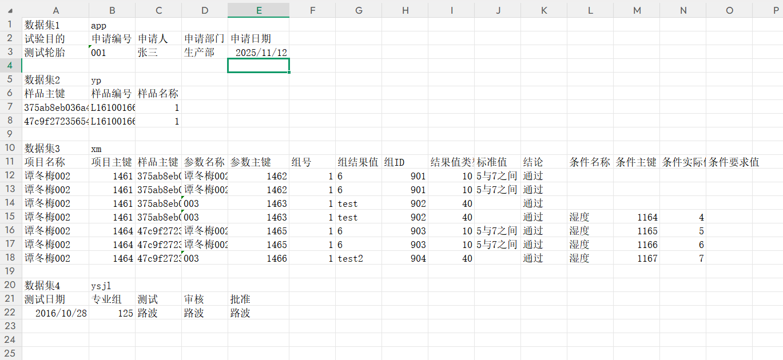This screenshot has width=783, height=360.
Task: Click the "app" cell
Action: (112, 25)
